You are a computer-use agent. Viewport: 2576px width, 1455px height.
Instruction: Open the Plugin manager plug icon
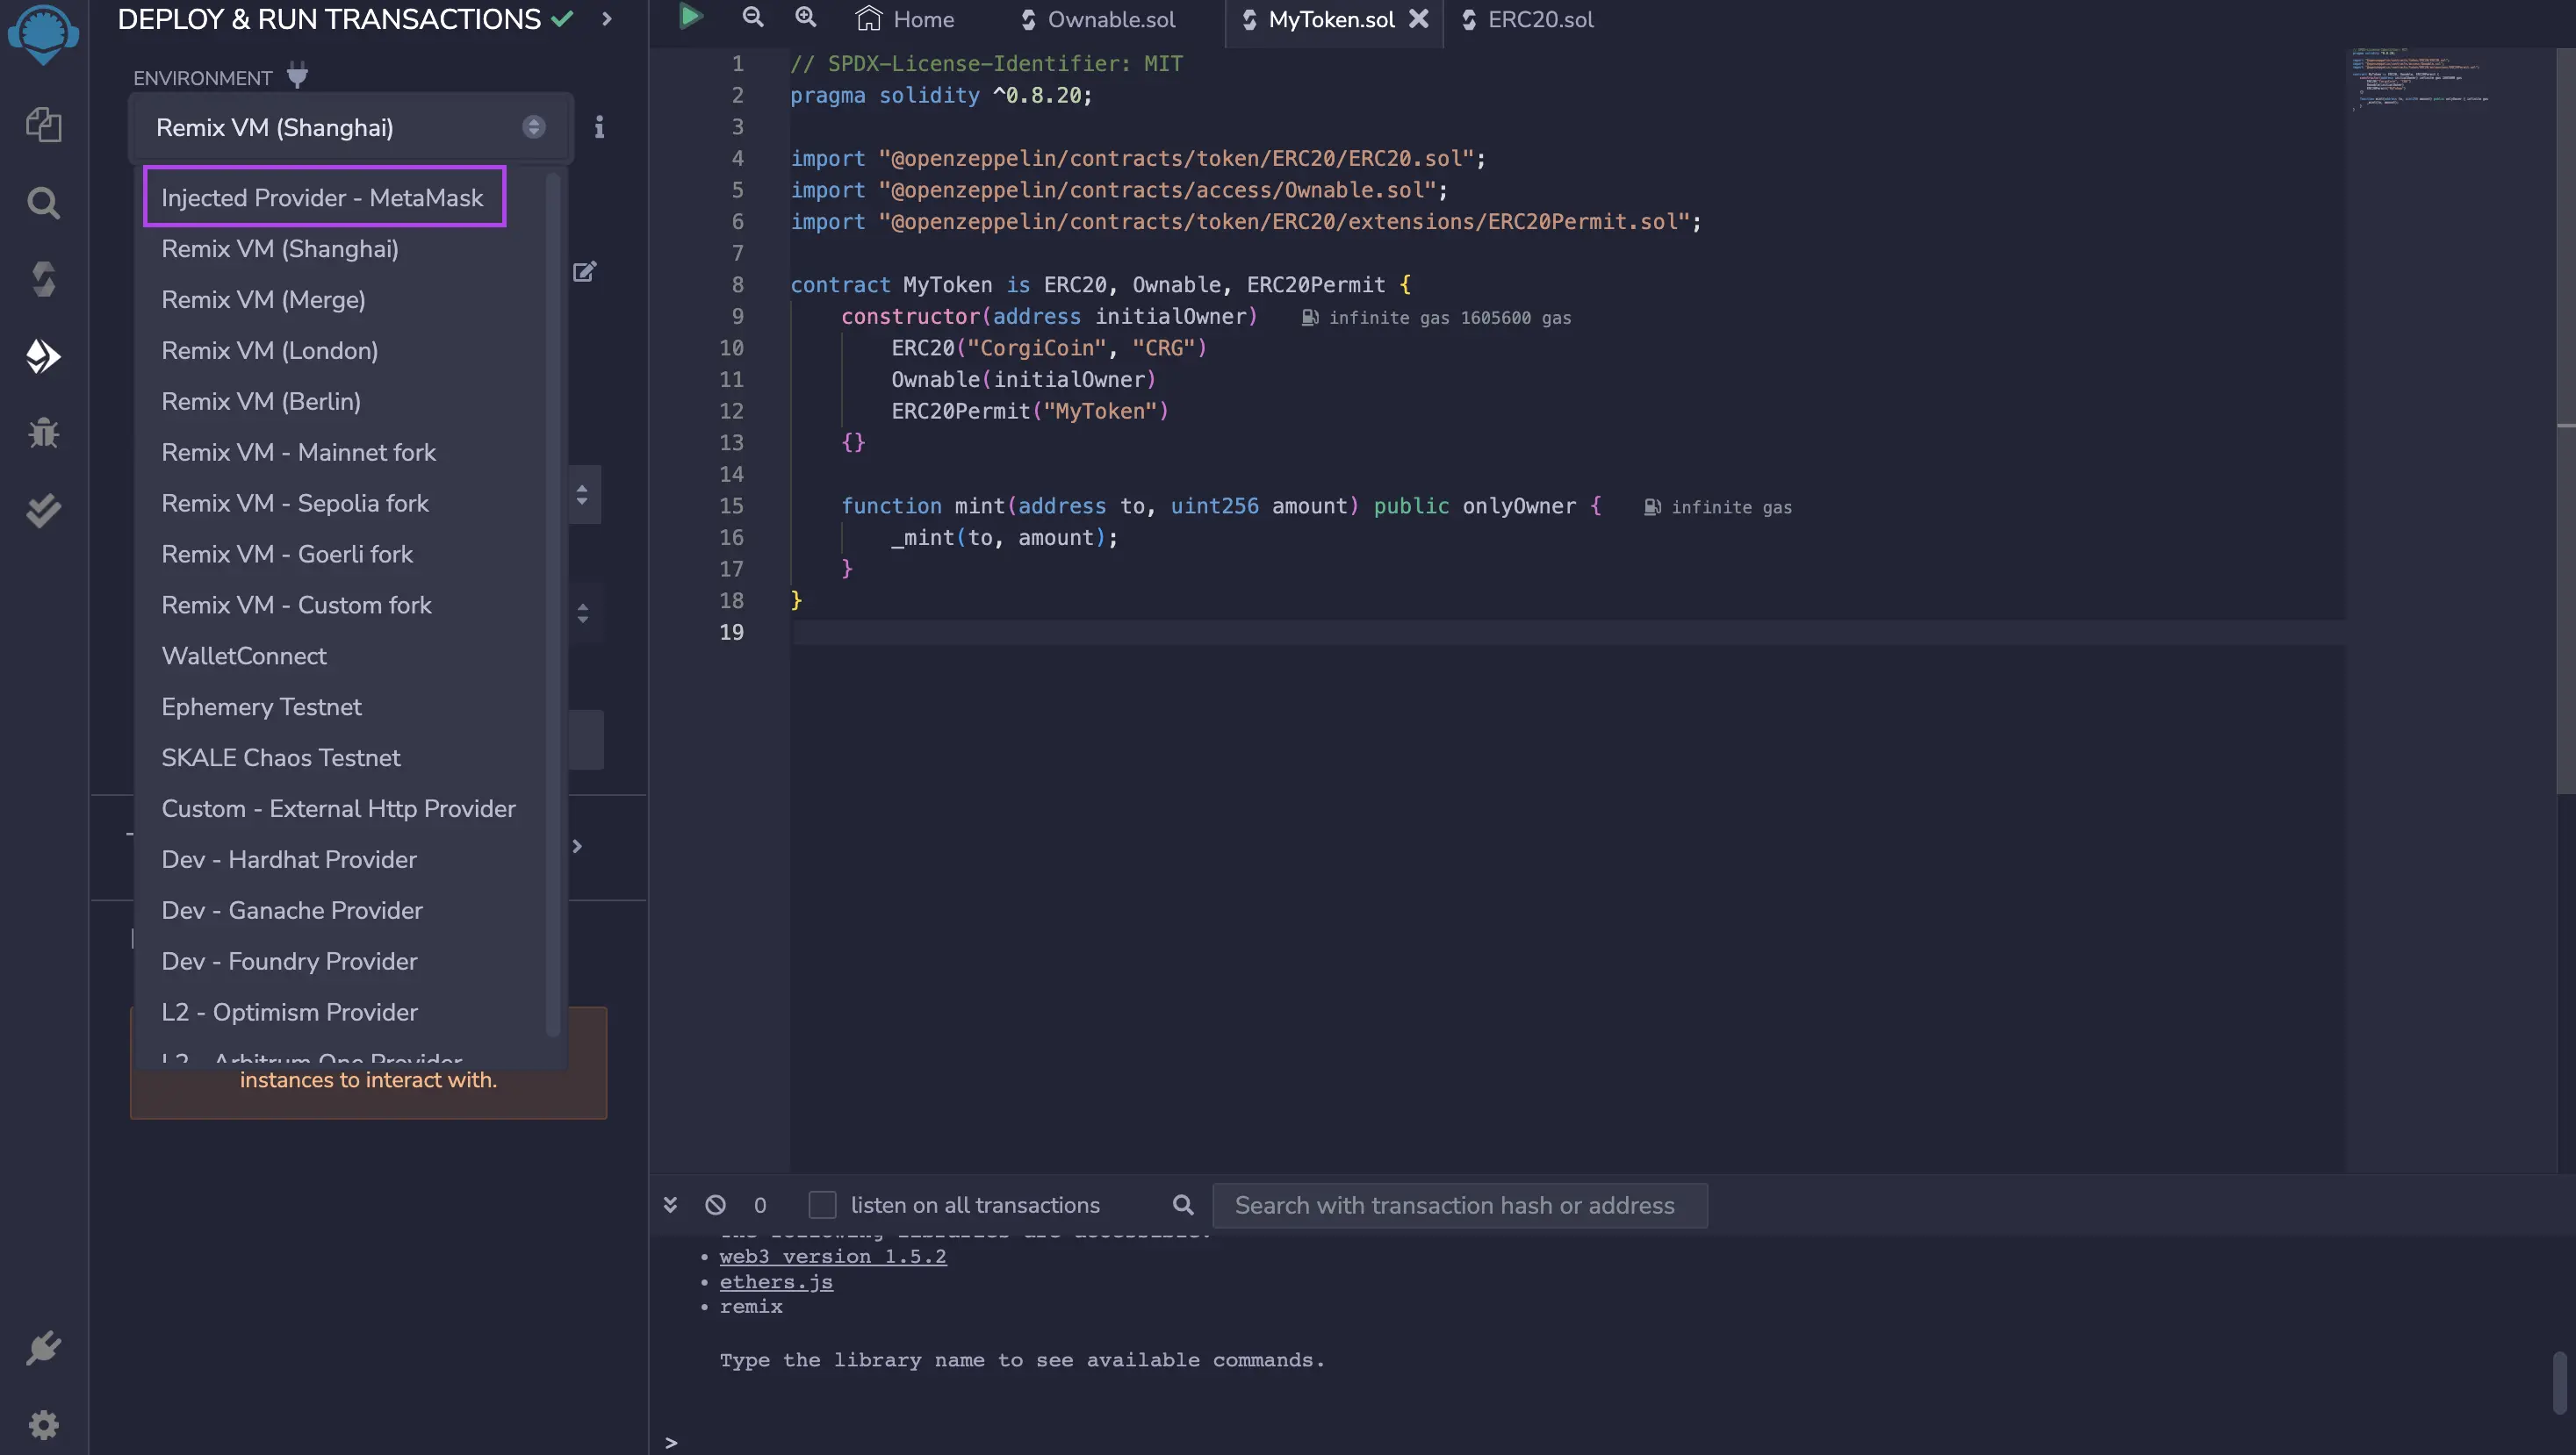(x=43, y=1348)
